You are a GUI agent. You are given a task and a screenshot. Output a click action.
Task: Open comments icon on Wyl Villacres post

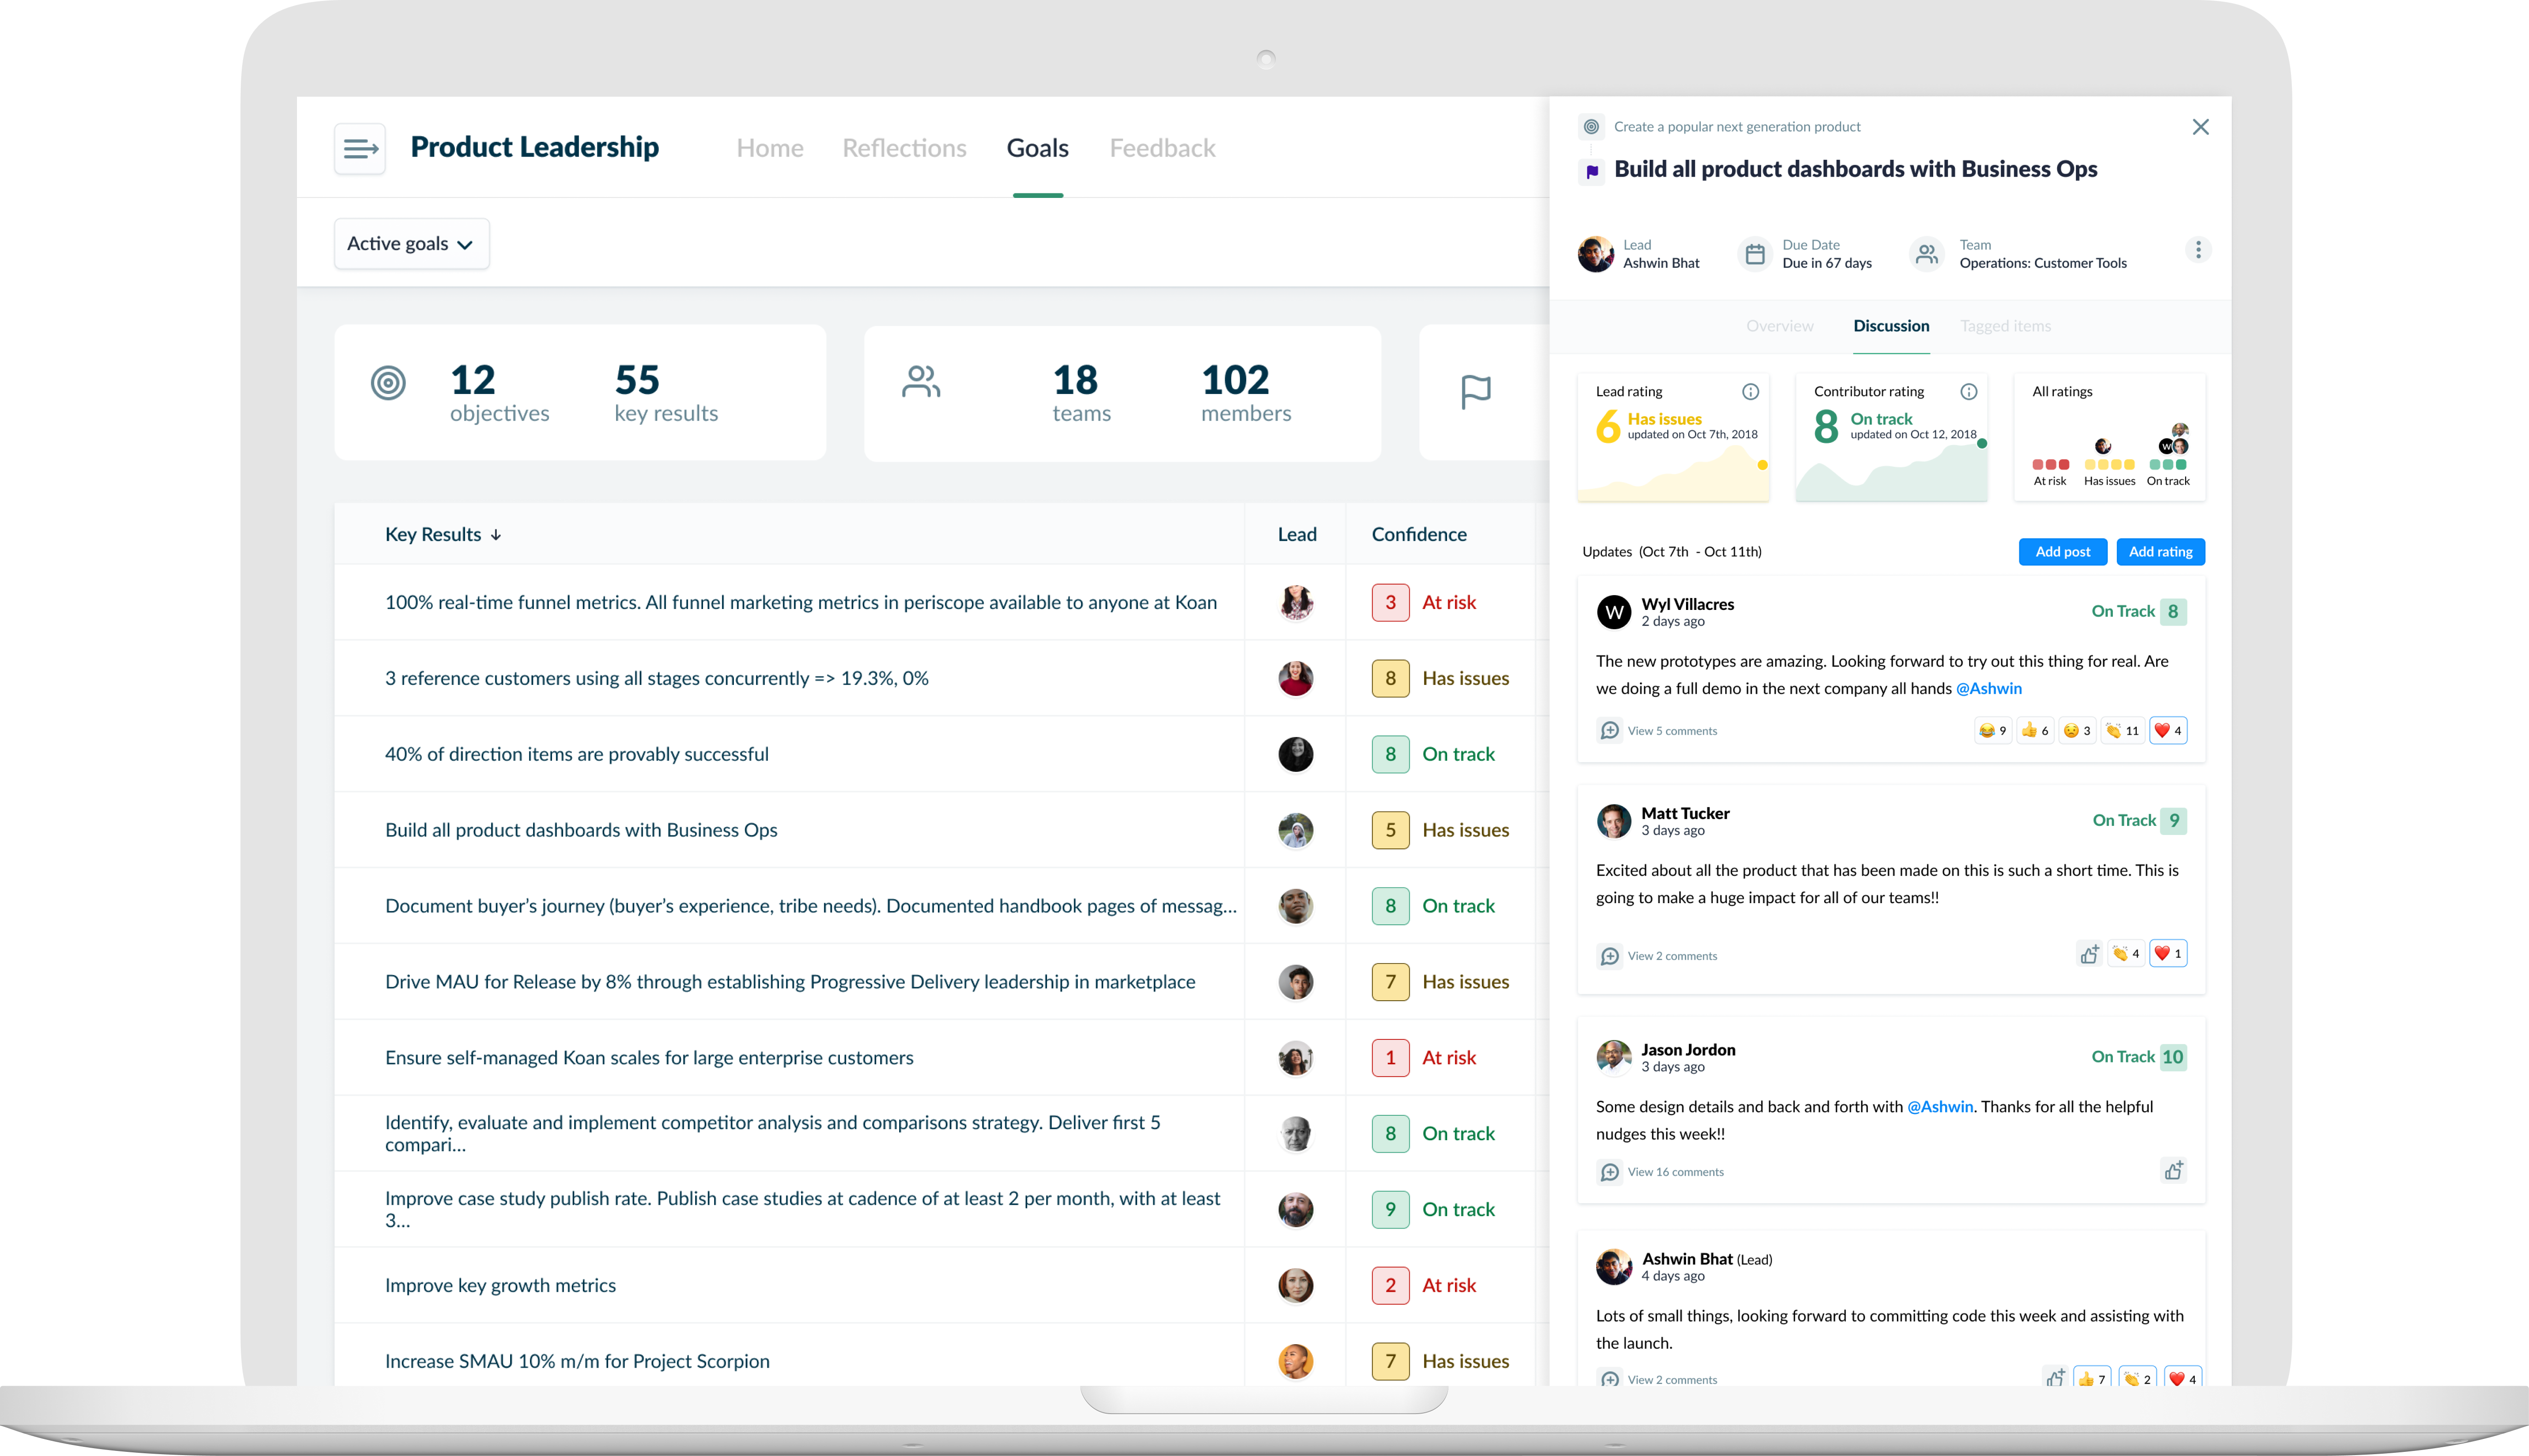tap(1610, 731)
